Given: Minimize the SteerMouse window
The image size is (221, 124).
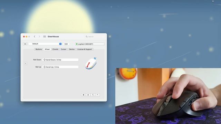Looking at the screenshot, I should click(27, 37).
